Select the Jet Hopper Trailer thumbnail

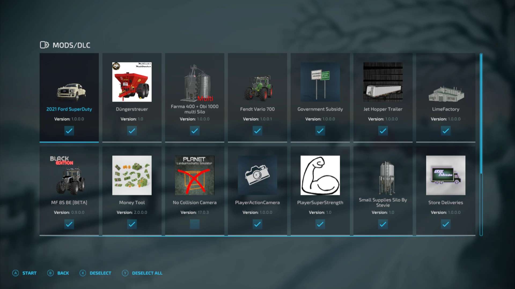pos(383,82)
